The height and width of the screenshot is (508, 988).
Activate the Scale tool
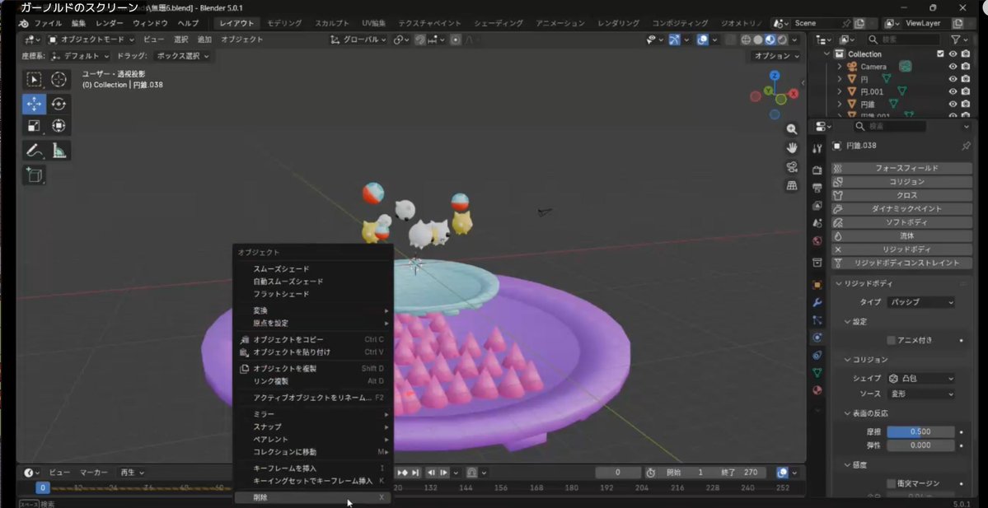click(34, 126)
